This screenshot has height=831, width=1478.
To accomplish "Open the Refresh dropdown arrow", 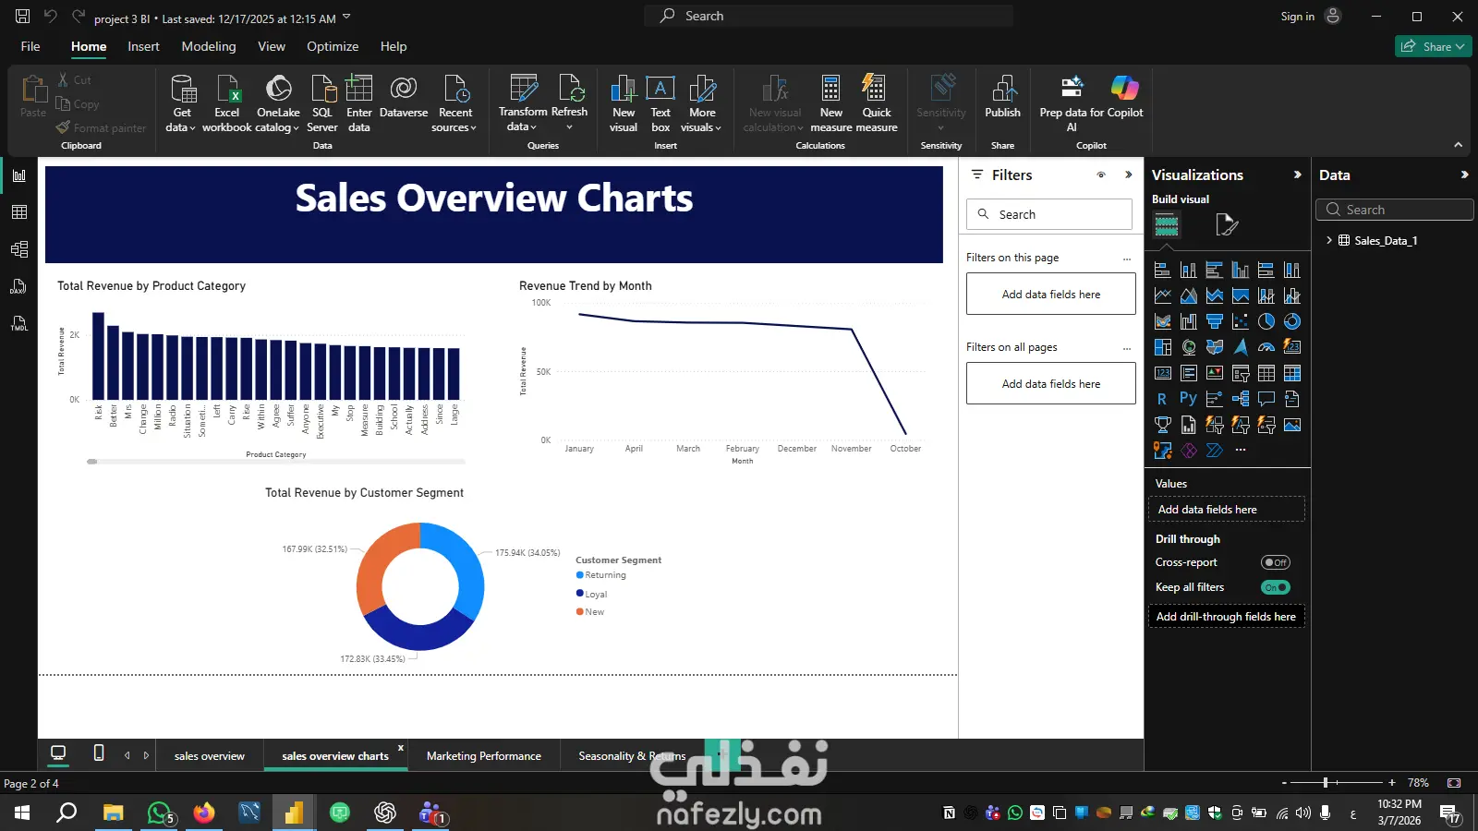I will tap(569, 127).
